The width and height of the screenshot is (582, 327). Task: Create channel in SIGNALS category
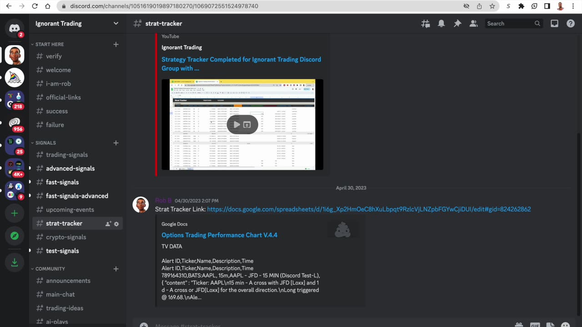(x=116, y=143)
